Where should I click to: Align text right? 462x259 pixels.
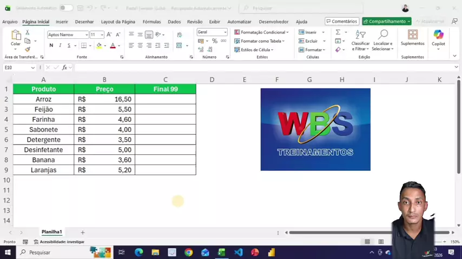pyautogui.click(x=149, y=45)
